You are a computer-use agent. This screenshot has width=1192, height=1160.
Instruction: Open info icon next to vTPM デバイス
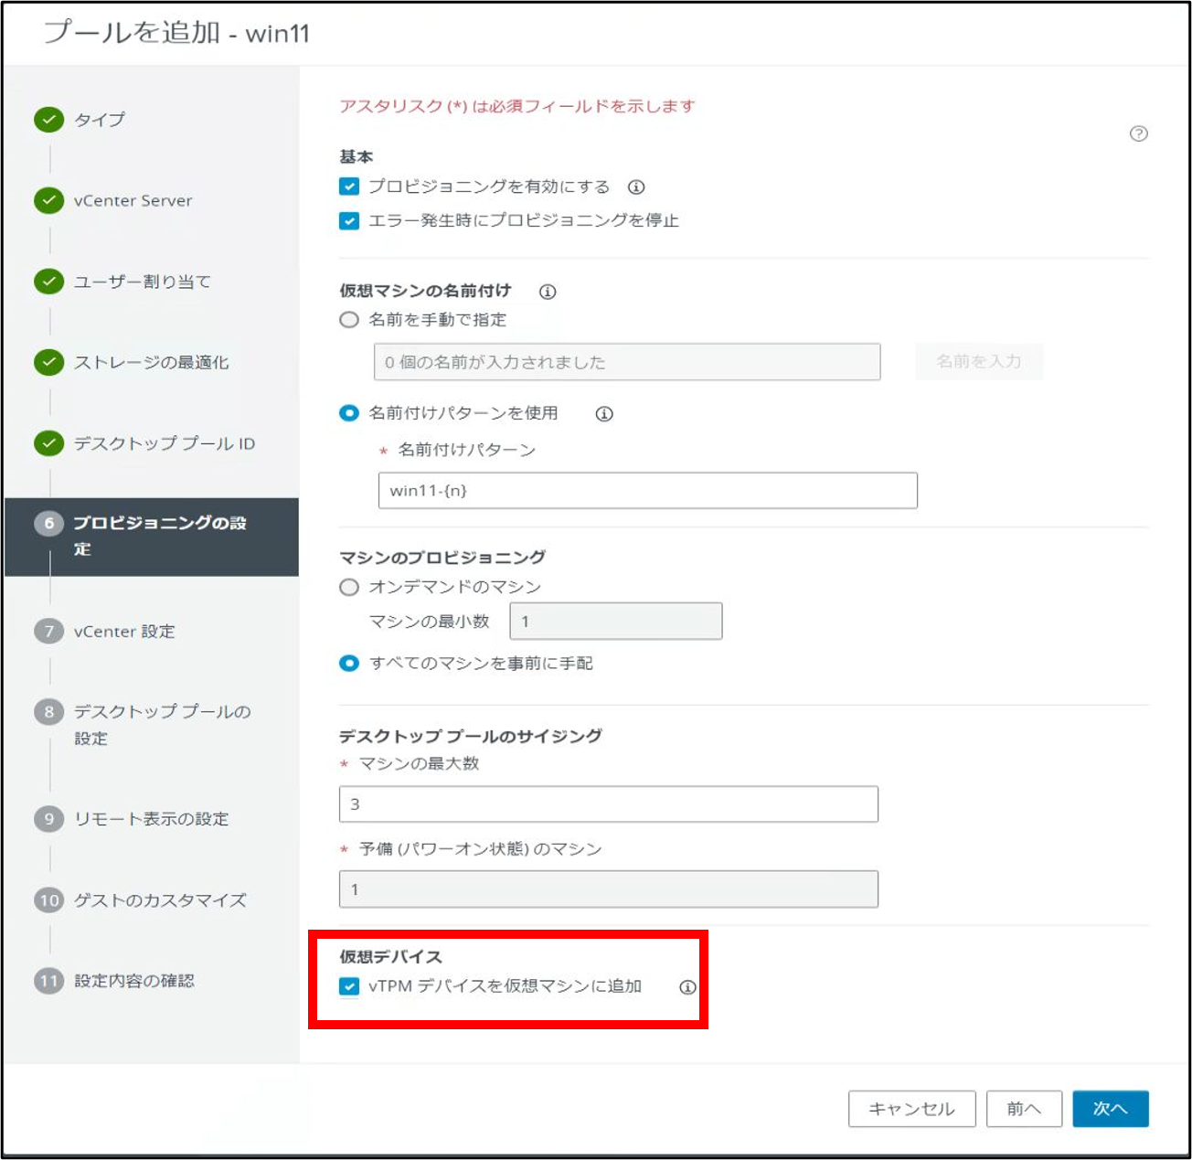687,987
